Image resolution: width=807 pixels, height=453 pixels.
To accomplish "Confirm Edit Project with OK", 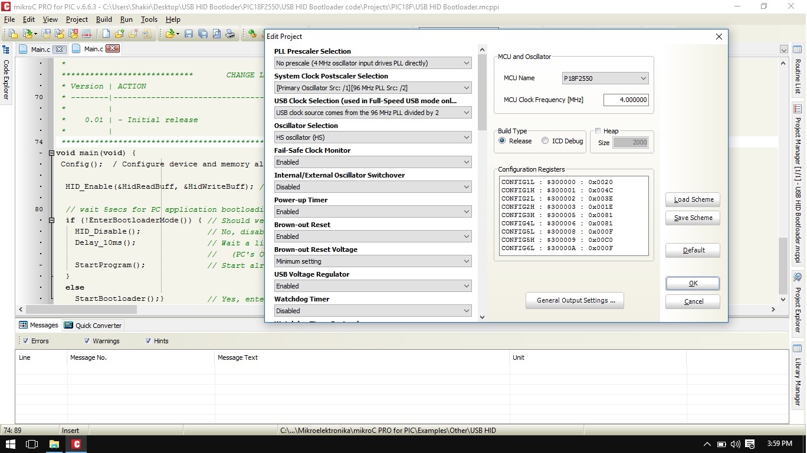I will (693, 283).
